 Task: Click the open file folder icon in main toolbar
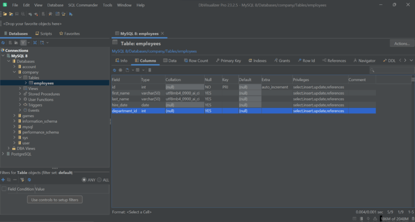pyautogui.click(x=5, y=14)
